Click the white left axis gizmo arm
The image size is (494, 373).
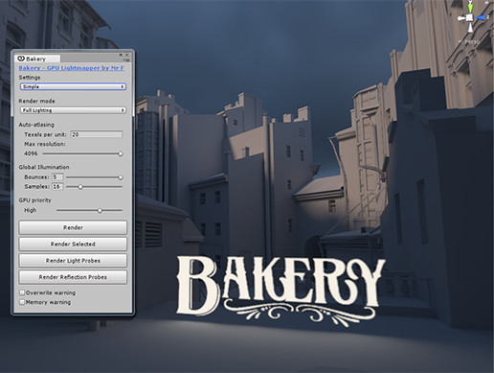click(462, 18)
